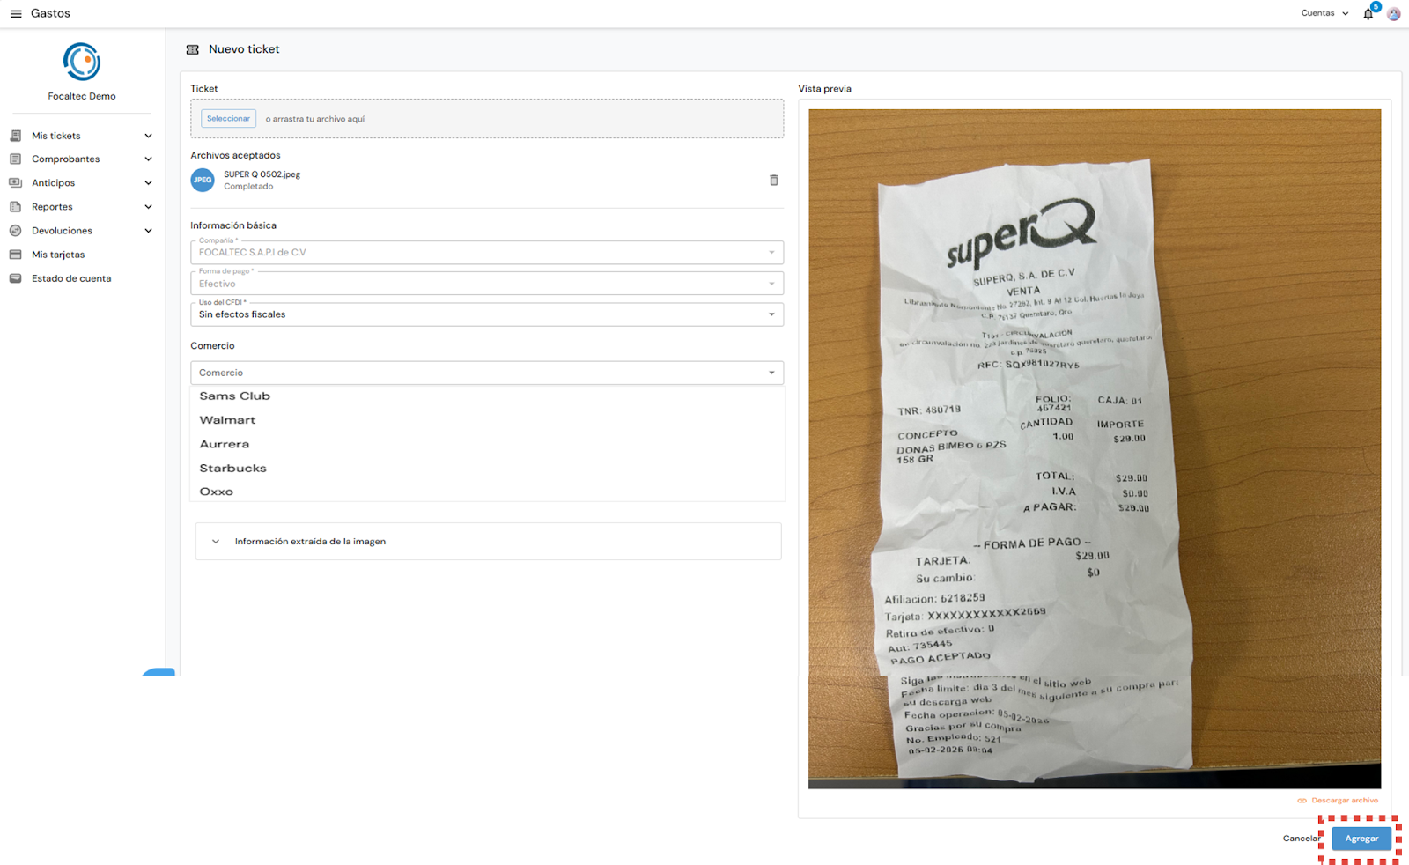The image size is (1409, 865).
Task: Click the Mis tickets sidebar icon
Action: tap(15, 136)
